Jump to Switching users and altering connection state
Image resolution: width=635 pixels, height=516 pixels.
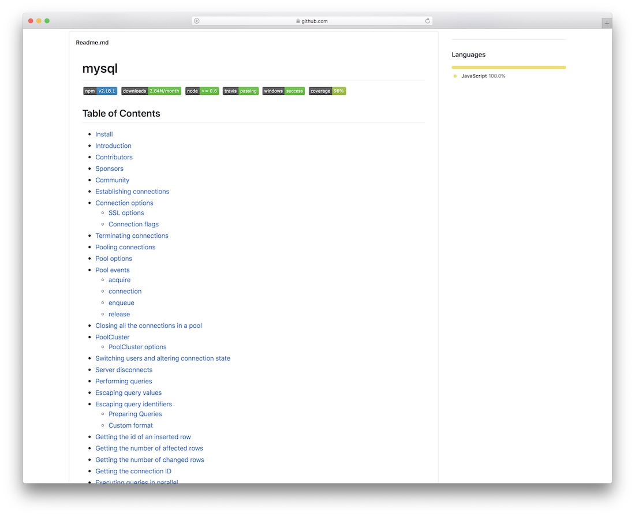[163, 358]
